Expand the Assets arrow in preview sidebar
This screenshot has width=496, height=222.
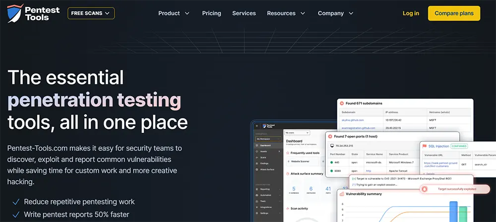coord(279,152)
